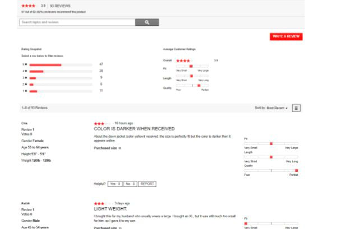Focus the Search topics and reviews field
The width and height of the screenshot is (350, 229).
click(x=77, y=22)
